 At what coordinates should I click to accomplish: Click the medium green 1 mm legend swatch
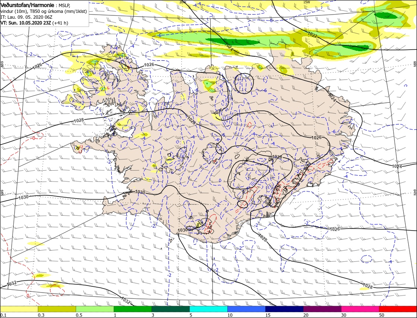coord(133,309)
